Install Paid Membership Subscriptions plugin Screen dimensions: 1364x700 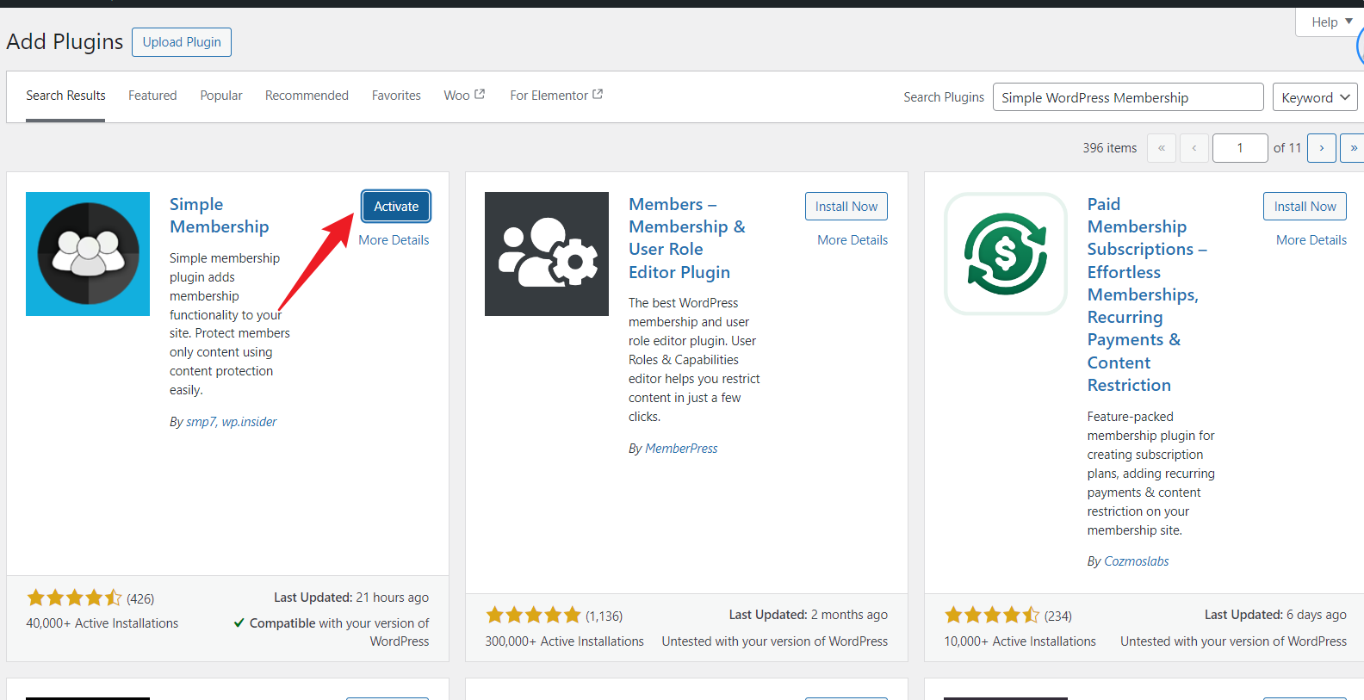coord(1305,207)
